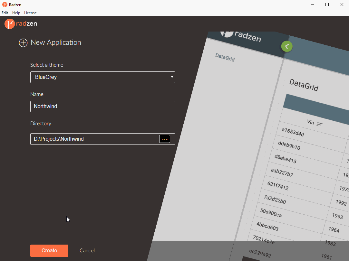Minimize the Radzen window

(313, 5)
